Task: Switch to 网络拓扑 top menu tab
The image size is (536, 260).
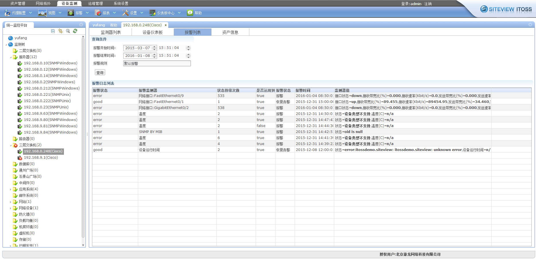Action: [43, 3]
